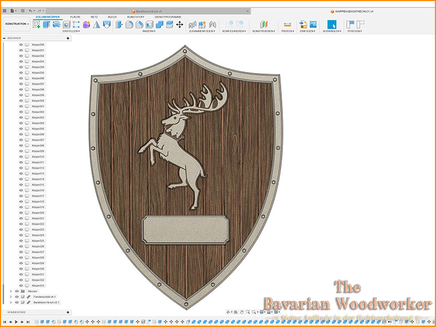Hide body Körper310
This screenshot has width=436, height=327.
pos(21,156)
